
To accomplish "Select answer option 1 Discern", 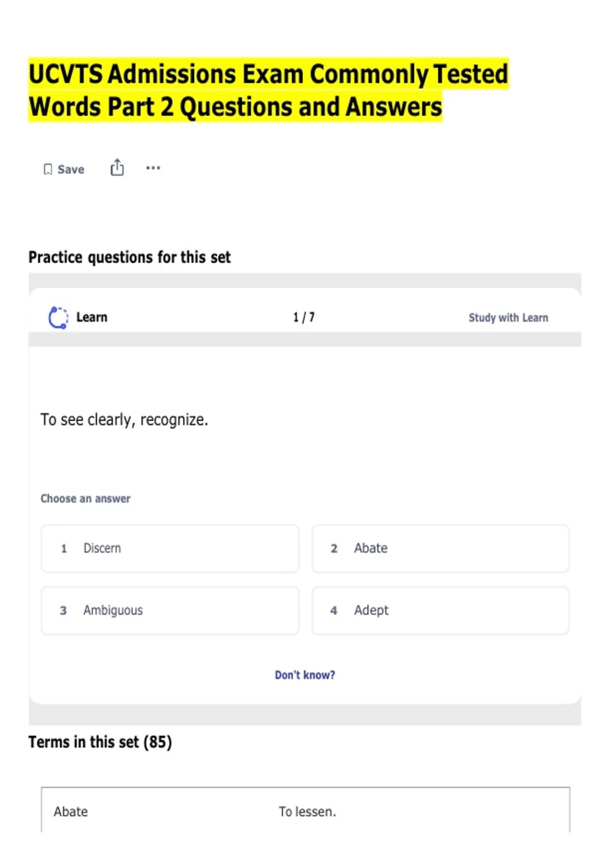I will coord(170,549).
